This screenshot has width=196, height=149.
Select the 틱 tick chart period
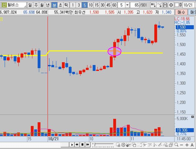(66, 5)
